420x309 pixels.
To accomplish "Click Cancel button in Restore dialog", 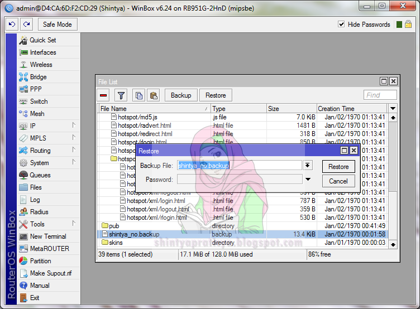I will pyautogui.click(x=338, y=181).
